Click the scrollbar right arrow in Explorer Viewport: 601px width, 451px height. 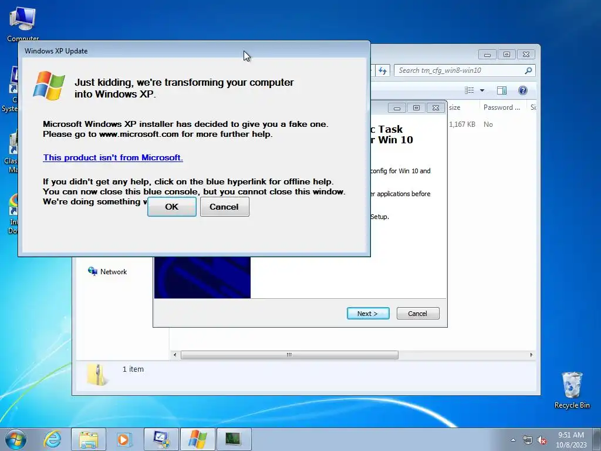[531, 355]
